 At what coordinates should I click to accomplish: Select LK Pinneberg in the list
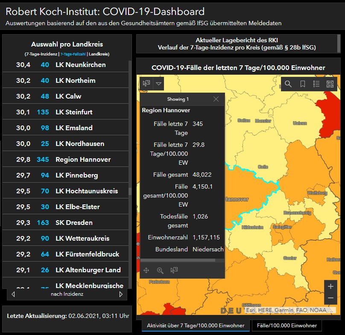point(66,175)
